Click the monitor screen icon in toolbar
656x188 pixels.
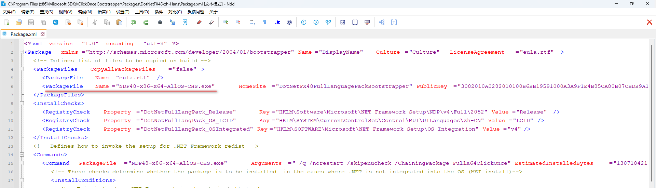367,22
